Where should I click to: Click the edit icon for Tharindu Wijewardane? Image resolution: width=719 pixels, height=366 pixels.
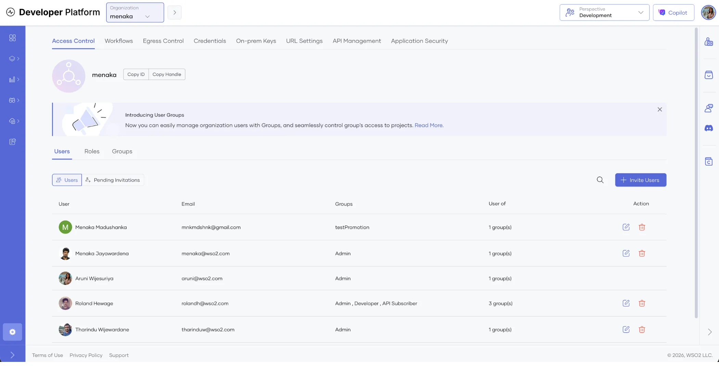[x=626, y=329]
